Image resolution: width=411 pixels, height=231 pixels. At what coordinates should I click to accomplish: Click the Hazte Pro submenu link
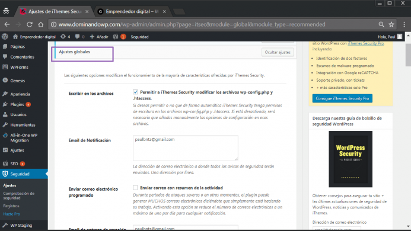pos(11,214)
